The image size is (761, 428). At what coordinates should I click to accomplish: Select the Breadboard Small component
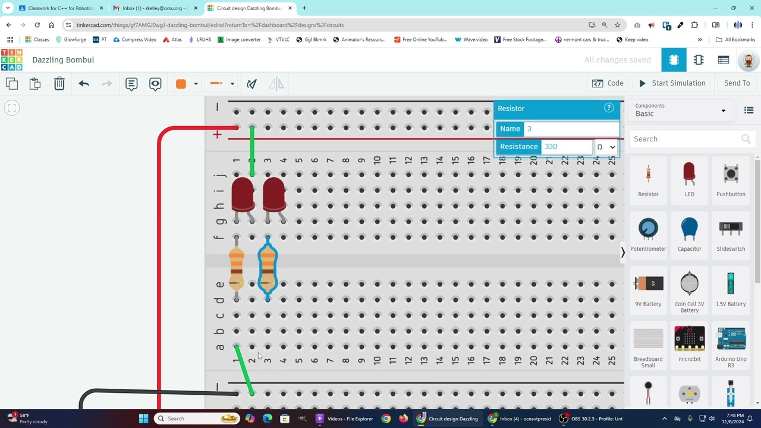[x=648, y=346]
